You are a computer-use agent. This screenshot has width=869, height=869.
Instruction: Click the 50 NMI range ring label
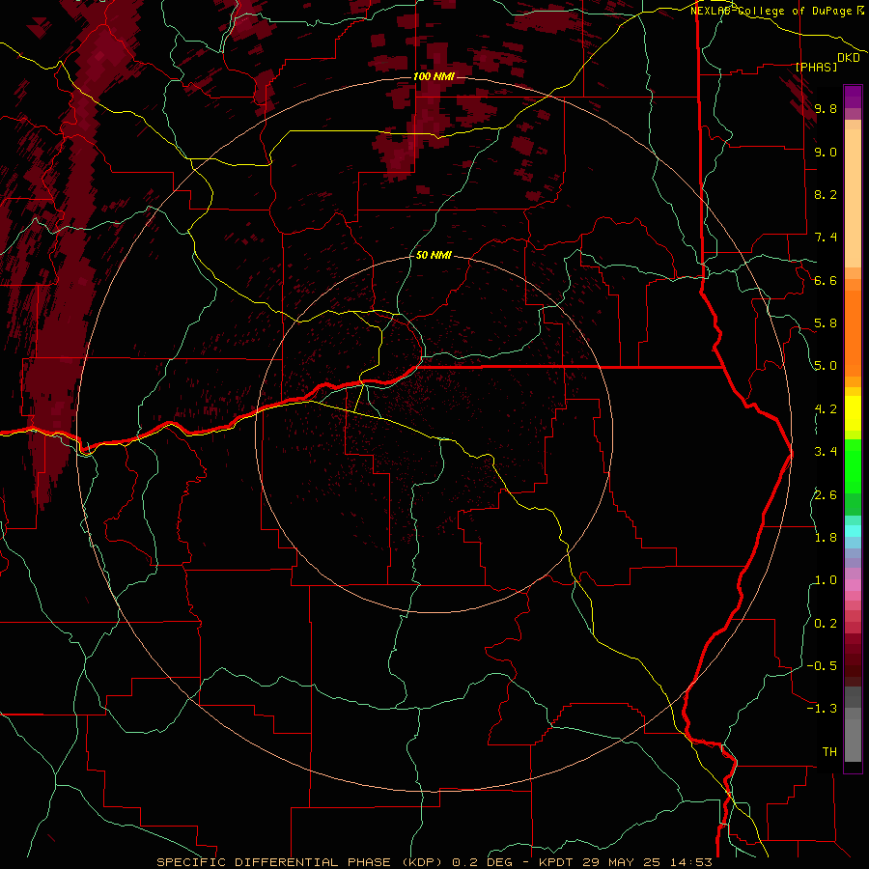tap(434, 255)
